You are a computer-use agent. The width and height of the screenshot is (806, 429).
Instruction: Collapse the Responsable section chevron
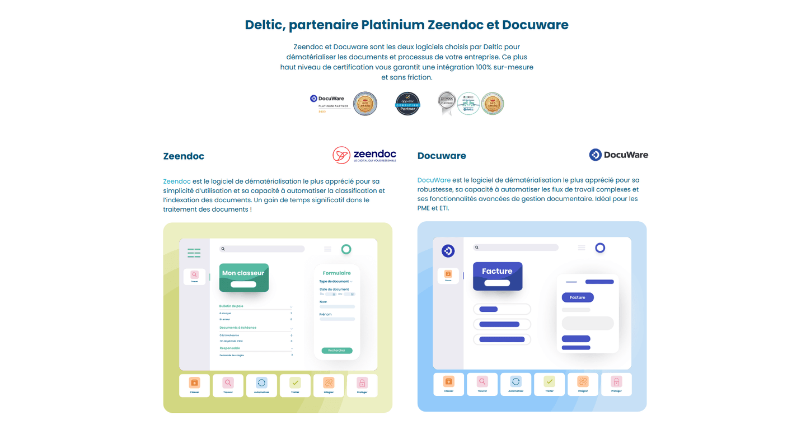(291, 348)
